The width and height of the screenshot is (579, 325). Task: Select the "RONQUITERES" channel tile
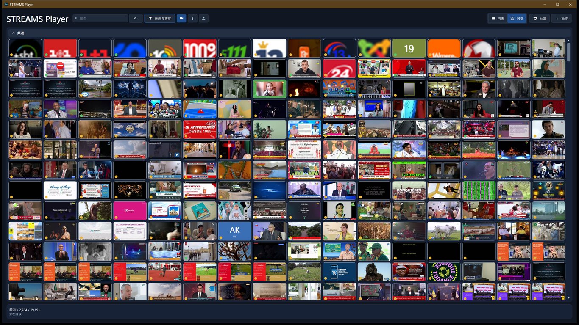(409, 190)
